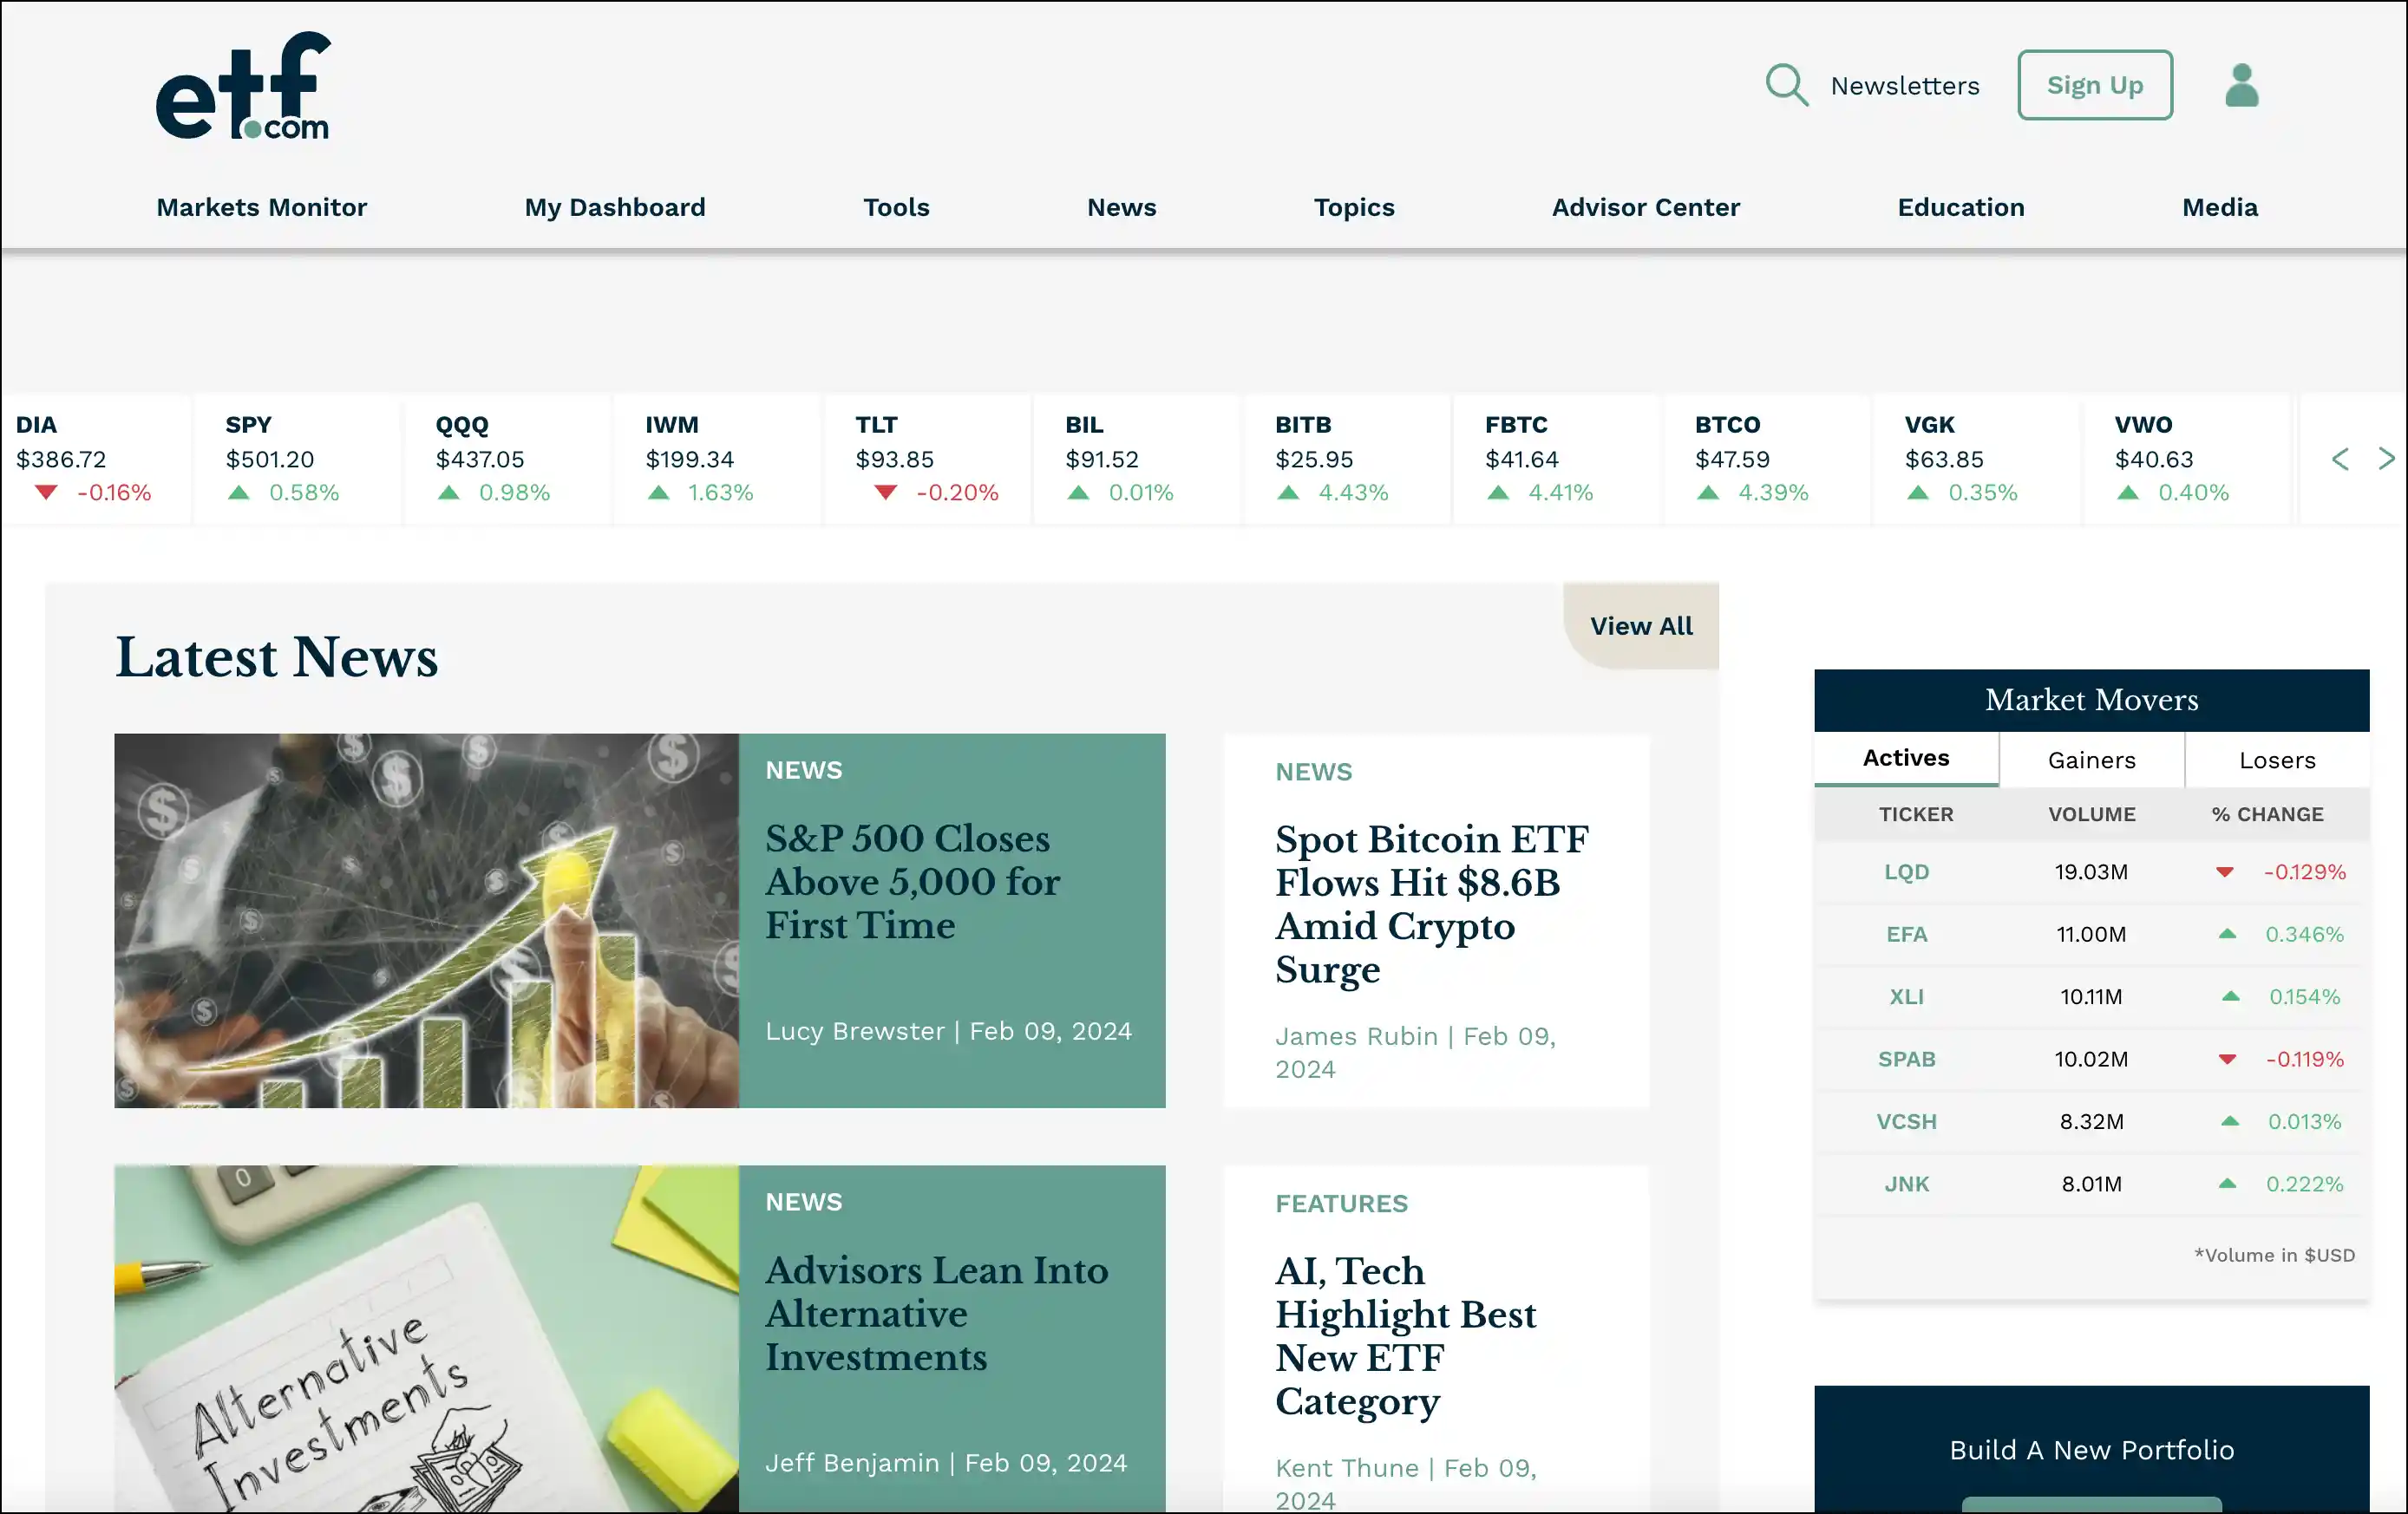
Task: Open the Education menu
Action: coord(1960,207)
